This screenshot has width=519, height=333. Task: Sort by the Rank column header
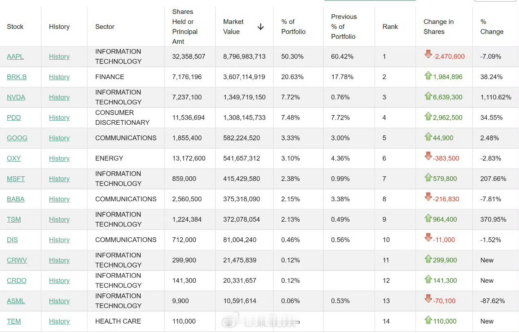tap(390, 27)
